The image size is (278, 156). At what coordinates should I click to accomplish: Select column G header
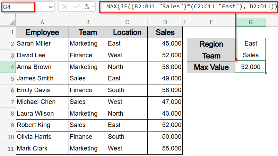coord(251,22)
